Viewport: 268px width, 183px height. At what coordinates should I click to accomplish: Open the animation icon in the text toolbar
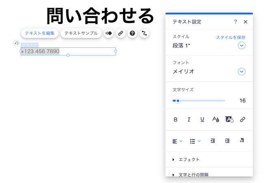[x=109, y=33]
